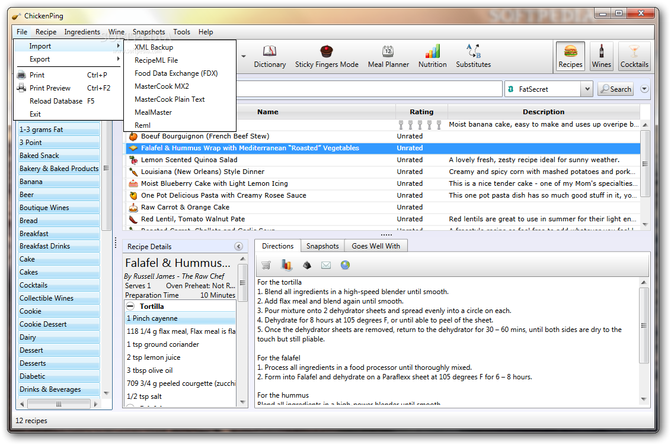Viewport: 671px width, 445px height.
Task: Open the Meal Planner
Action: [388, 56]
